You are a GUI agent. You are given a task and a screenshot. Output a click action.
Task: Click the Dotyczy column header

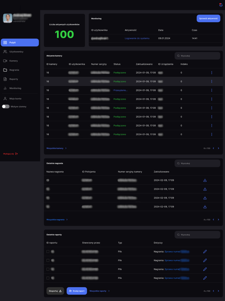(158, 243)
